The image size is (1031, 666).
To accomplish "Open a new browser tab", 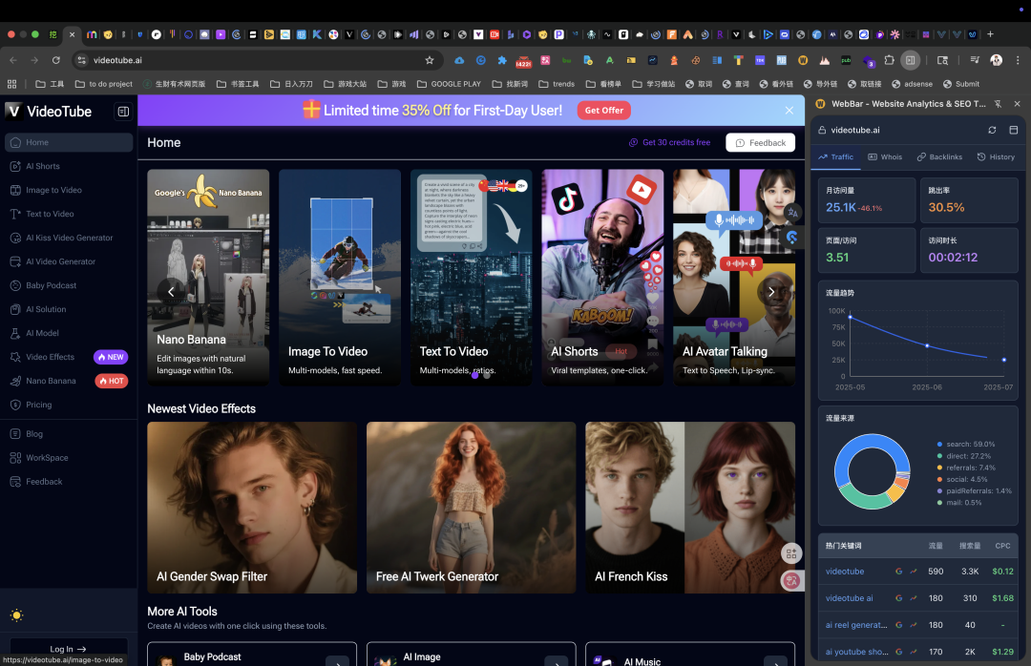I will (x=990, y=34).
